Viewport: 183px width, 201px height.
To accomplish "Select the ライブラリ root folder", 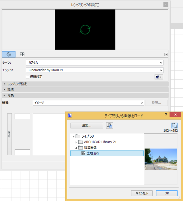I will point(88,136).
